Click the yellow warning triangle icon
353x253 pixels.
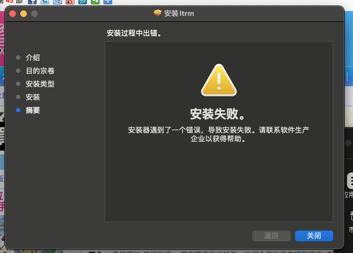[x=219, y=80]
